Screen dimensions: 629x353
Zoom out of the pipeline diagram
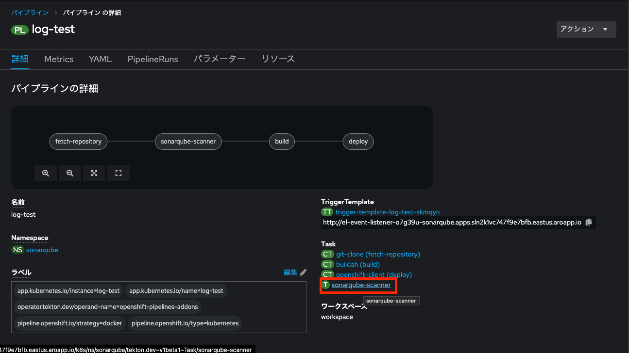(69, 173)
